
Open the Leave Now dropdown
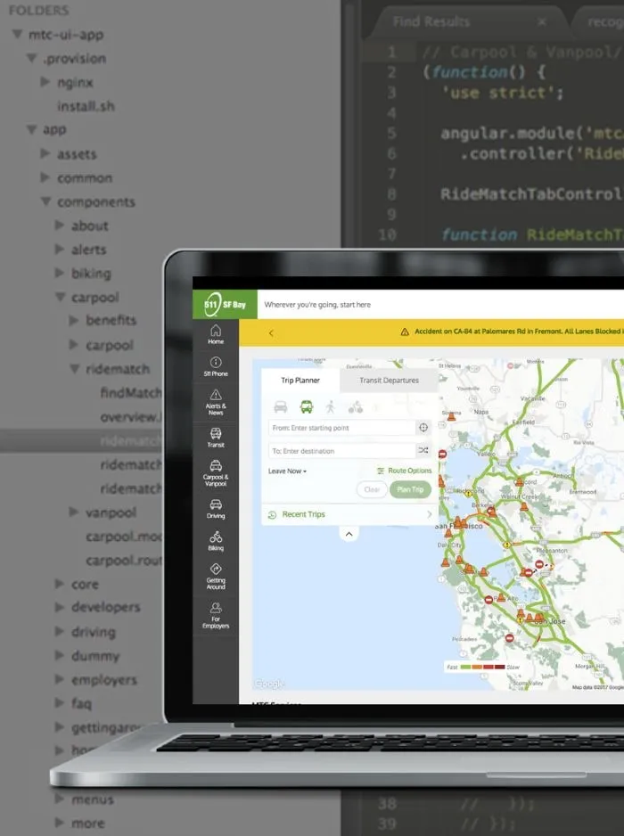coord(287,471)
